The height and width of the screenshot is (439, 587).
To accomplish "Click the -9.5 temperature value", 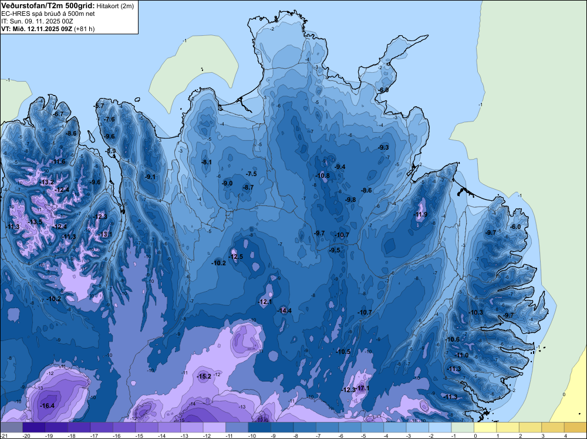I will 335,251.
